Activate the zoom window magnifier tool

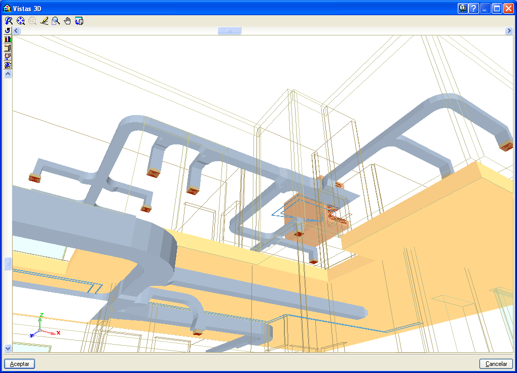pyautogui.click(x=56, y=21)
